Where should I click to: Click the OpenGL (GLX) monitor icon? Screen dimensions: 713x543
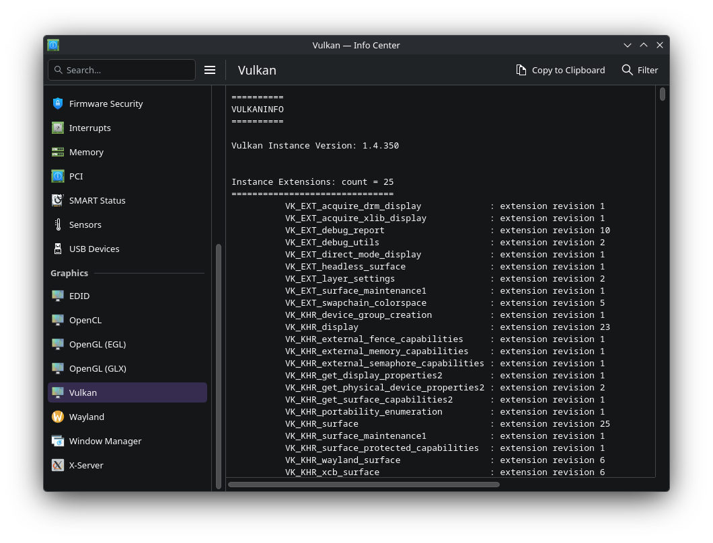click(58, 368)
